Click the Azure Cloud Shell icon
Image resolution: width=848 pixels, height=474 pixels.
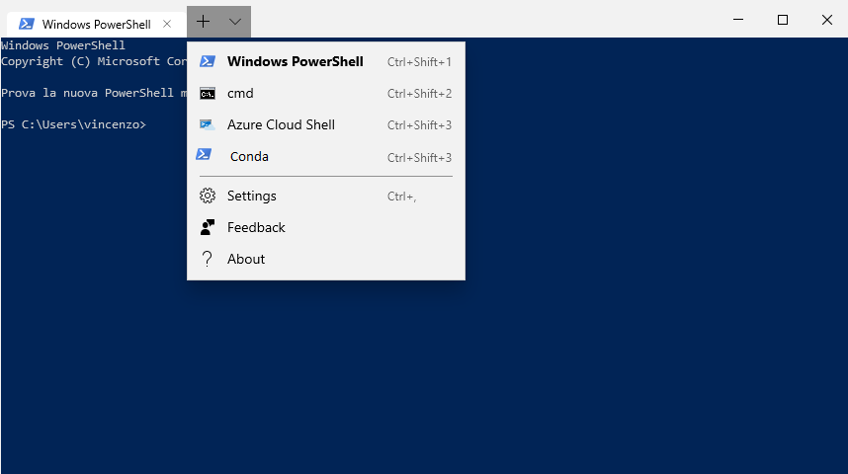pos(208,124)
